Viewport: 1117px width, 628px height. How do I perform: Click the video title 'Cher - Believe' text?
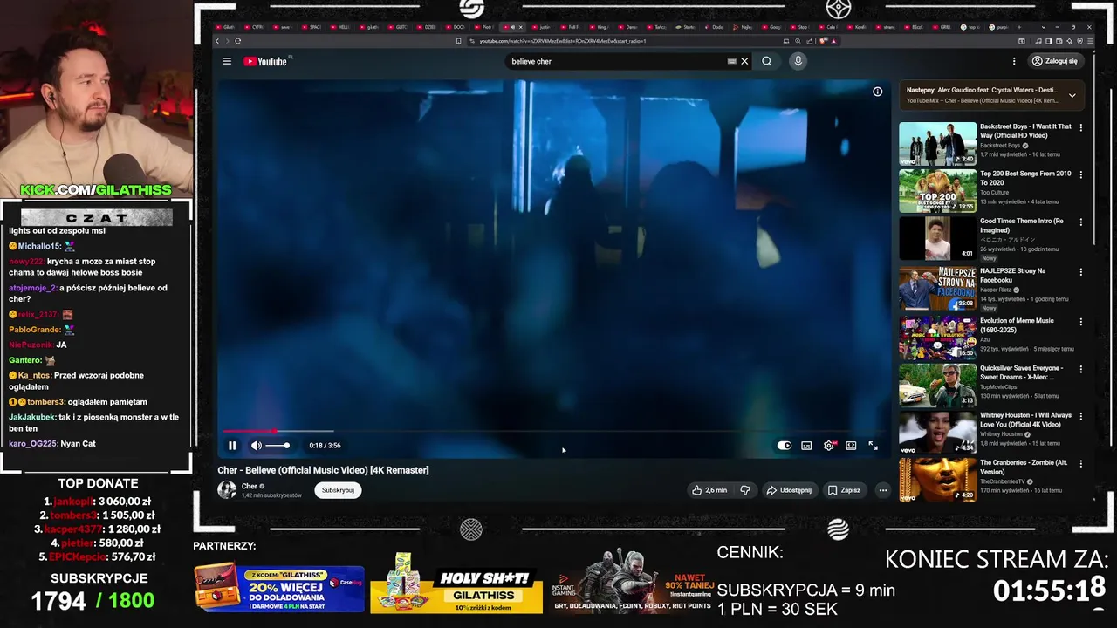click(x=323, y=470)
